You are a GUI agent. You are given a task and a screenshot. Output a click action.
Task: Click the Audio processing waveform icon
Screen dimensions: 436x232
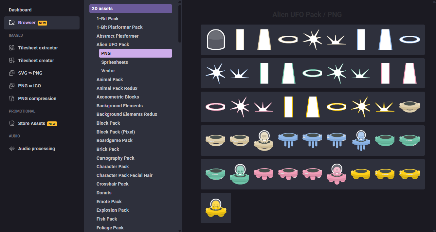click(x=12, y=149)
